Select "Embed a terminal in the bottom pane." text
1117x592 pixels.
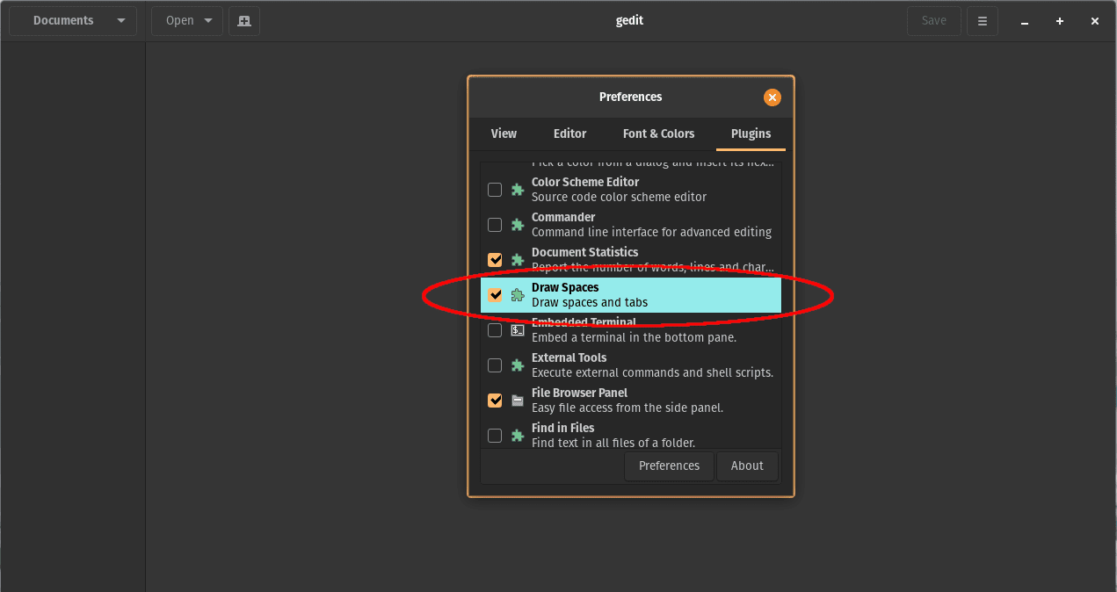(635, 337)
